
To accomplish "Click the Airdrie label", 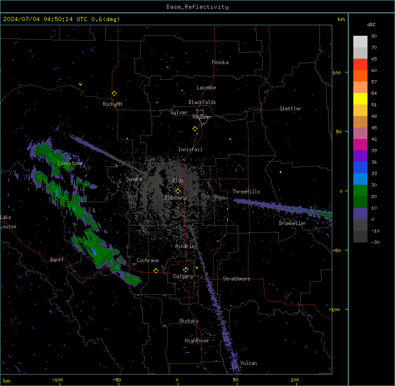I will tap(185, 246).
